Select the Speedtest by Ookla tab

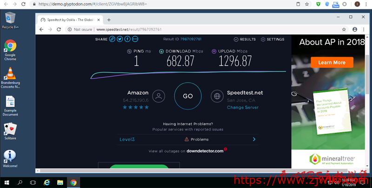[x=70, y=20]
